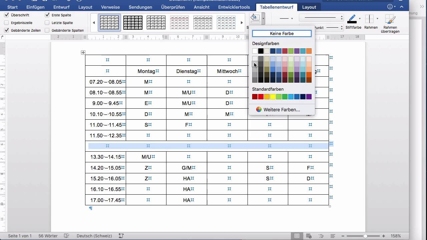The height and width of the screenshot is (240, 427).
Task: Click the Schattierung paint bucket icon
Action: pos(255,19)
